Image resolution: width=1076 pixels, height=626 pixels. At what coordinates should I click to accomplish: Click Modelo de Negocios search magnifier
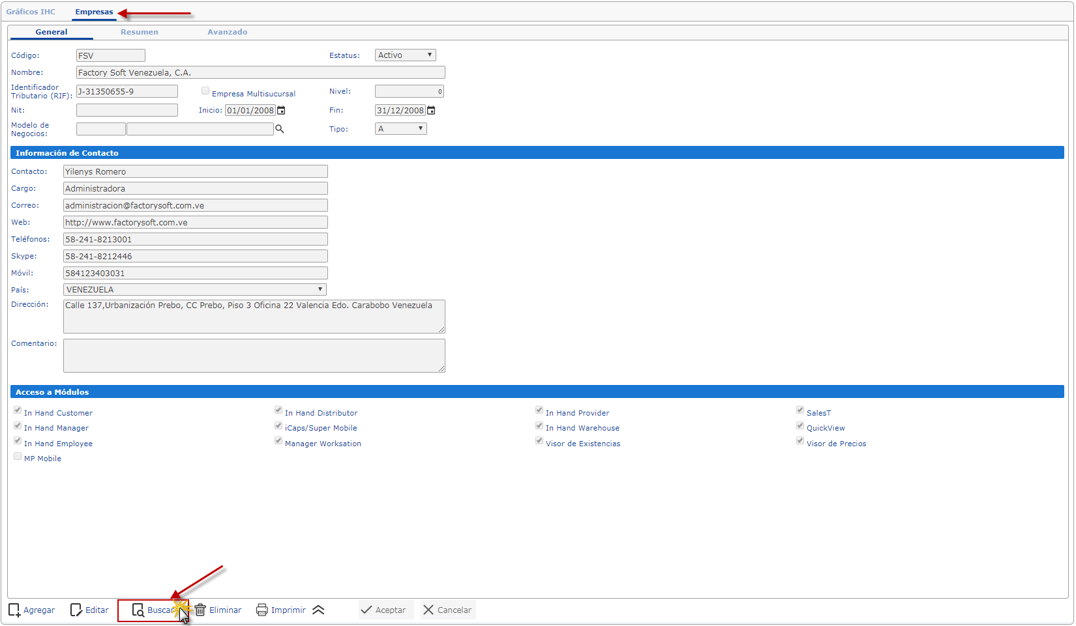point(280,129)
